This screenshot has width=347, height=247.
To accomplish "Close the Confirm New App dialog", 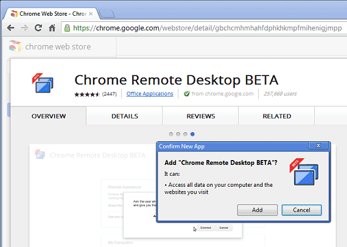I will click(318, 145).
